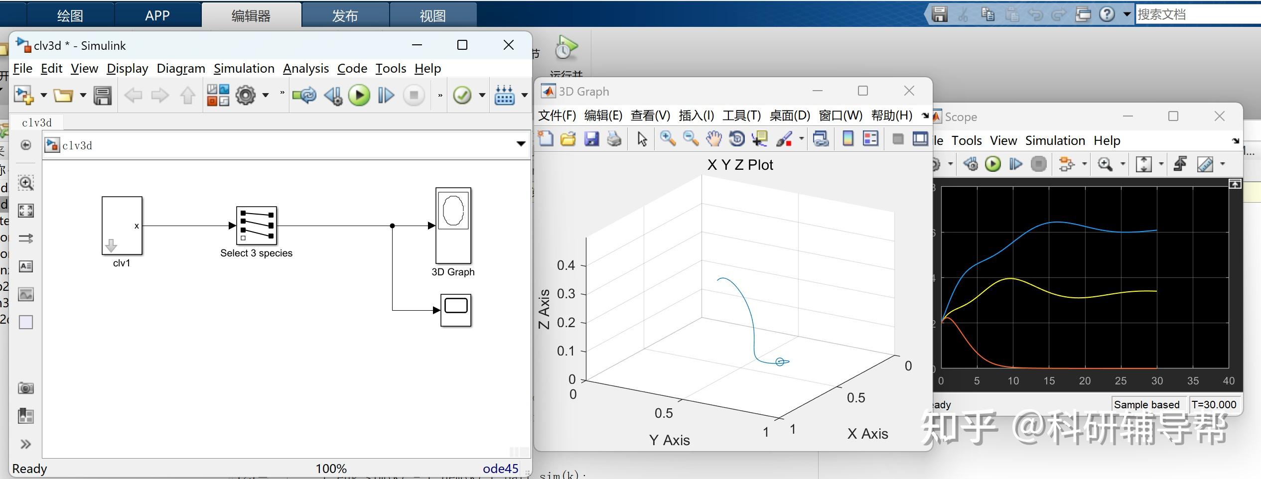Switch to the APP ribbon tab

(157, 15)
